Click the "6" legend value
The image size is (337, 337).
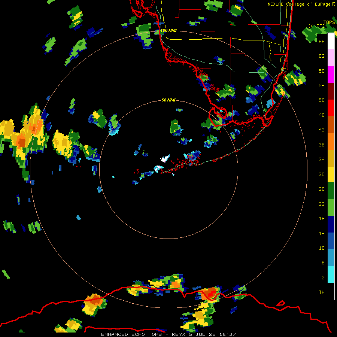coord(323,263)
